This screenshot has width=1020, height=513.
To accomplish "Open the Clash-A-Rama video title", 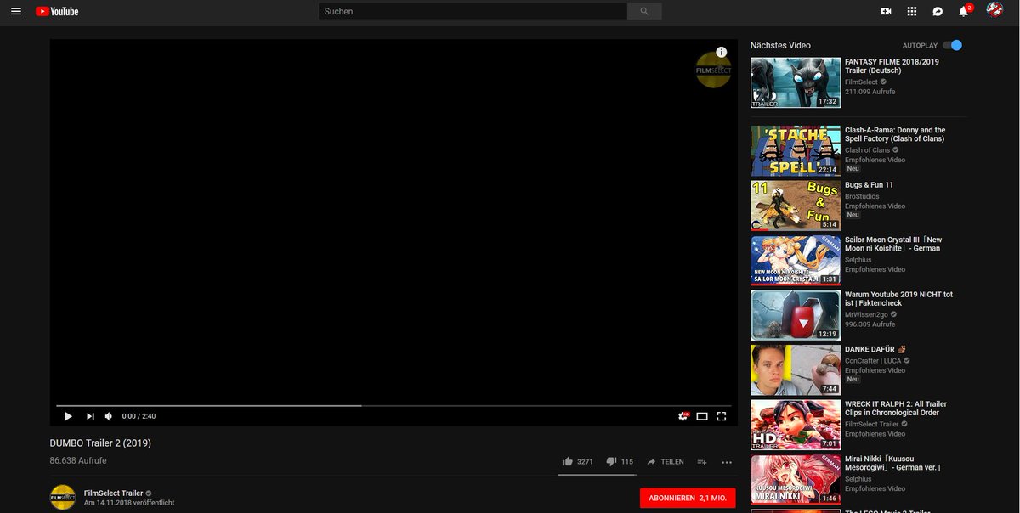I will coord(895,134).
